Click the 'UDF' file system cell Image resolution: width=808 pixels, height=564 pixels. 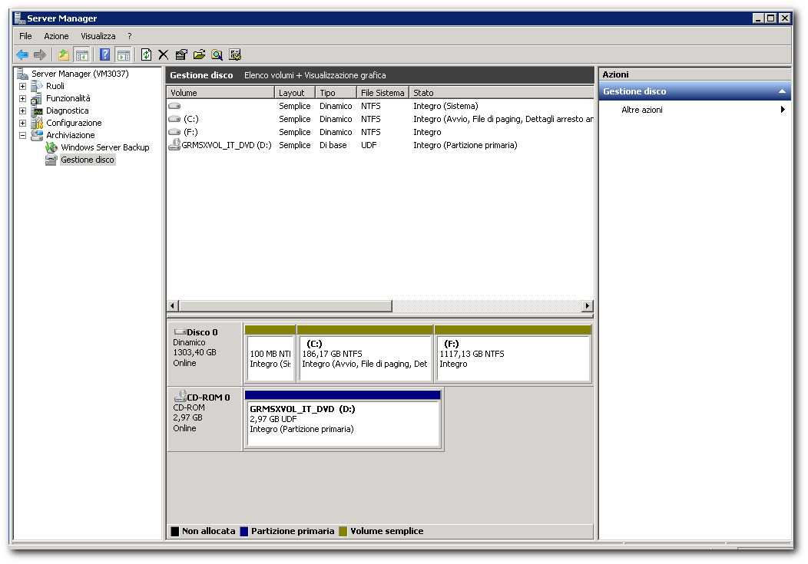369,145
